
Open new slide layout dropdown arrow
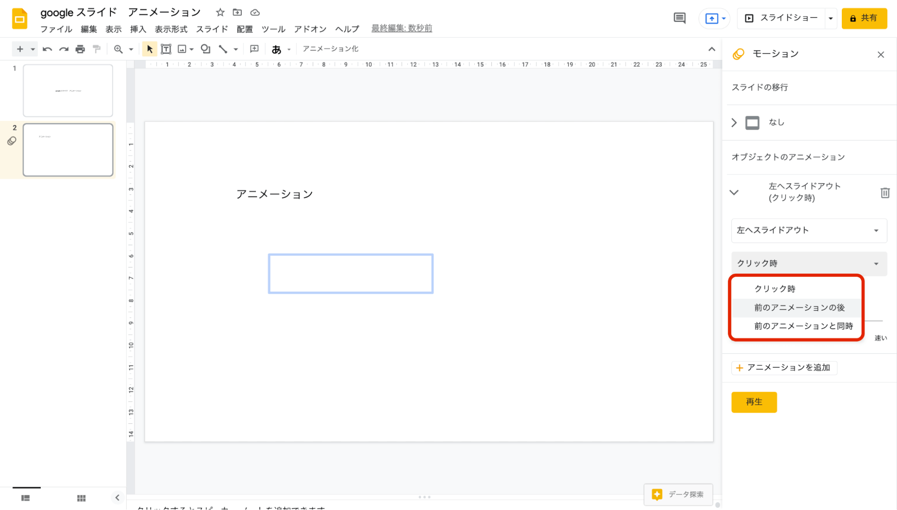pos(33,49)
